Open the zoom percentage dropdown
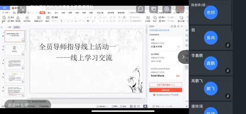The width and height of the screenshot is (246, 114). pyautogui.click(x=158, y=106)
